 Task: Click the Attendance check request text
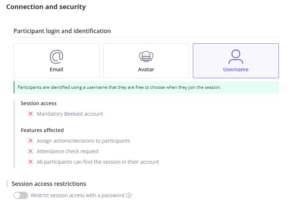(67, 151)
